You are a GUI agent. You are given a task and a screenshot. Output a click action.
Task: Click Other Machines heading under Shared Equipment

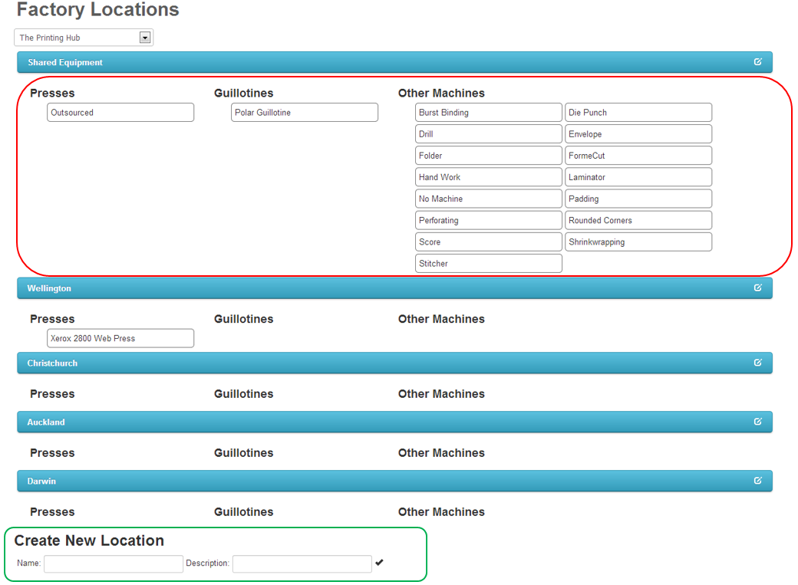click(x=441, y=93)
